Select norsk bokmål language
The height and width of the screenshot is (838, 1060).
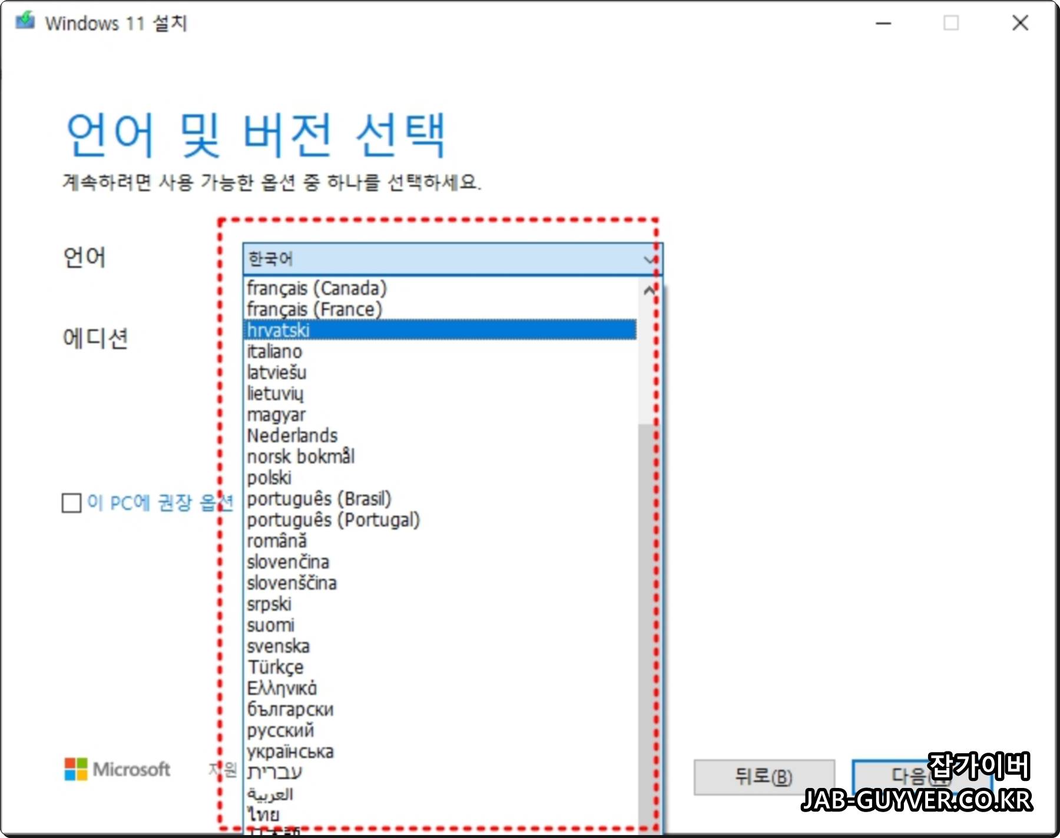[x=440, y=457]
